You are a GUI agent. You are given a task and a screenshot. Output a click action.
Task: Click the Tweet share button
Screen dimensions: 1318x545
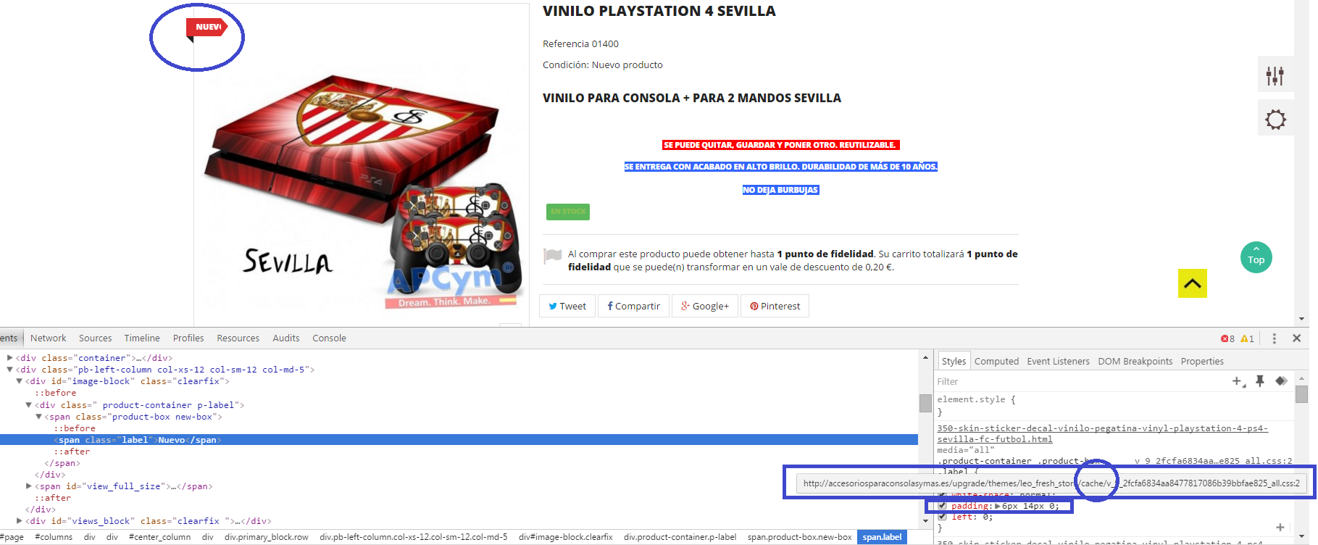[x=567, y=306]
